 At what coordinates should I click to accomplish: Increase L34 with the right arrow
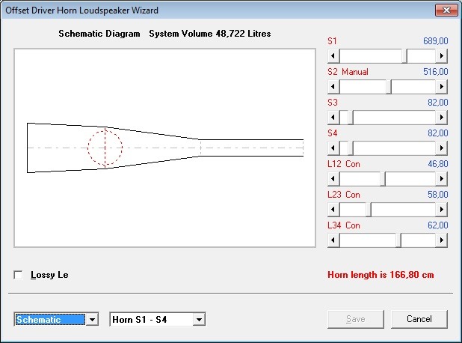441,240
